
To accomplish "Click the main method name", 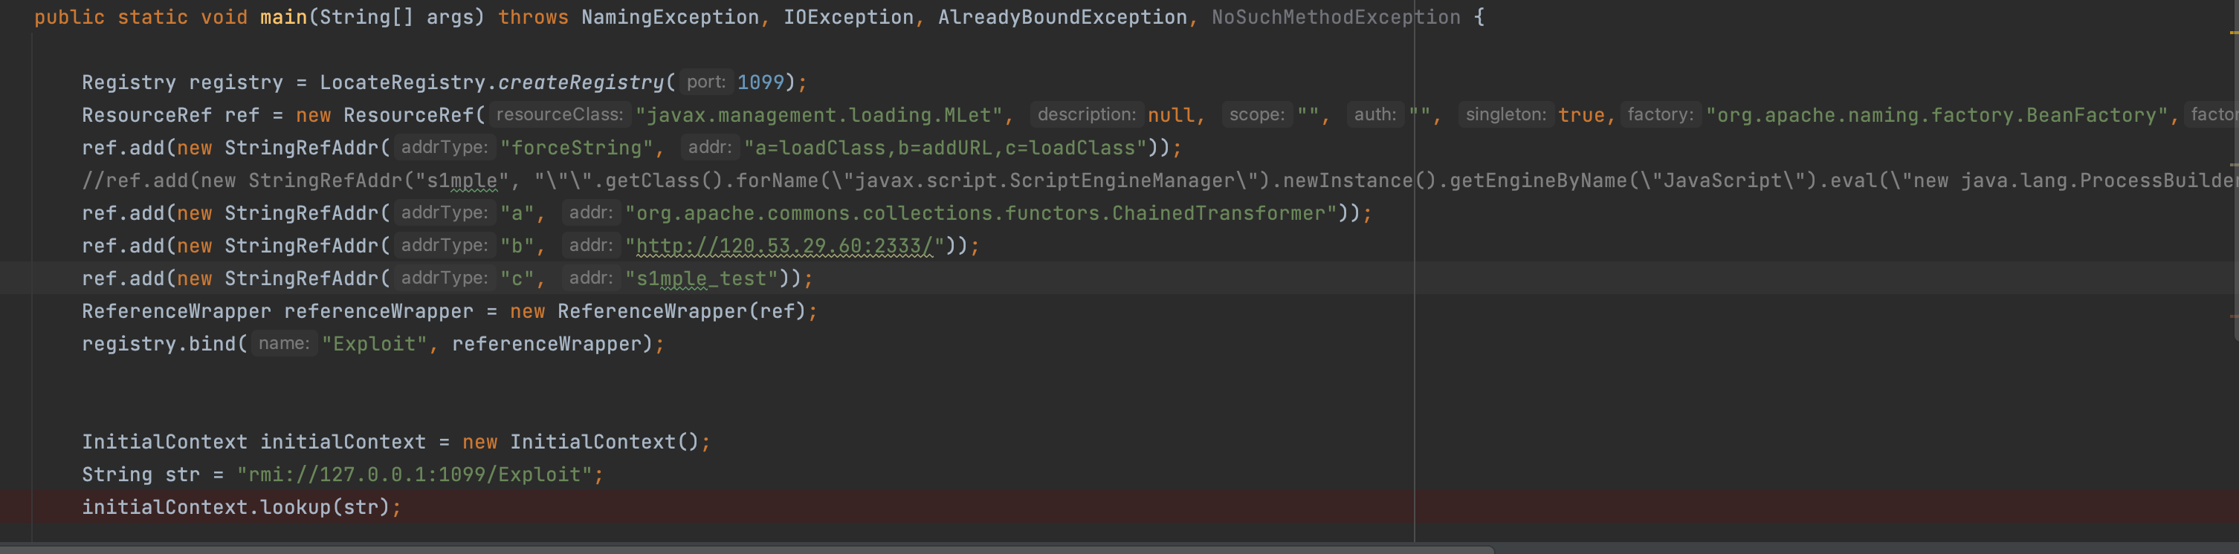I will pyautogui.click(x=283, y=17).
